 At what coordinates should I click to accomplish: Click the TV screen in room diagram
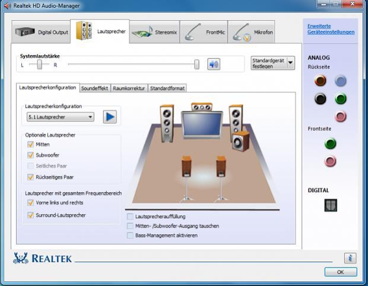point(202,125)
